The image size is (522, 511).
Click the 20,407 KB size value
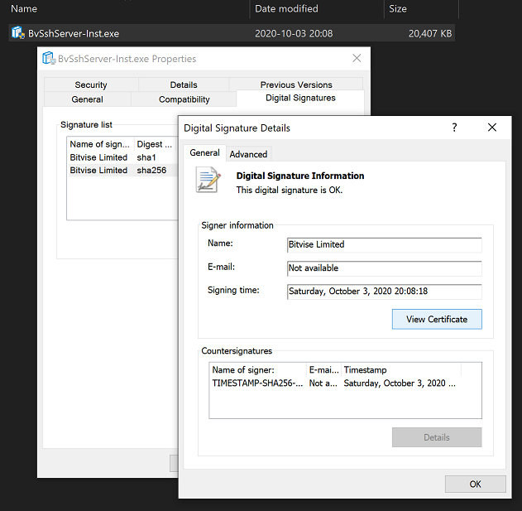click(430, 34)
